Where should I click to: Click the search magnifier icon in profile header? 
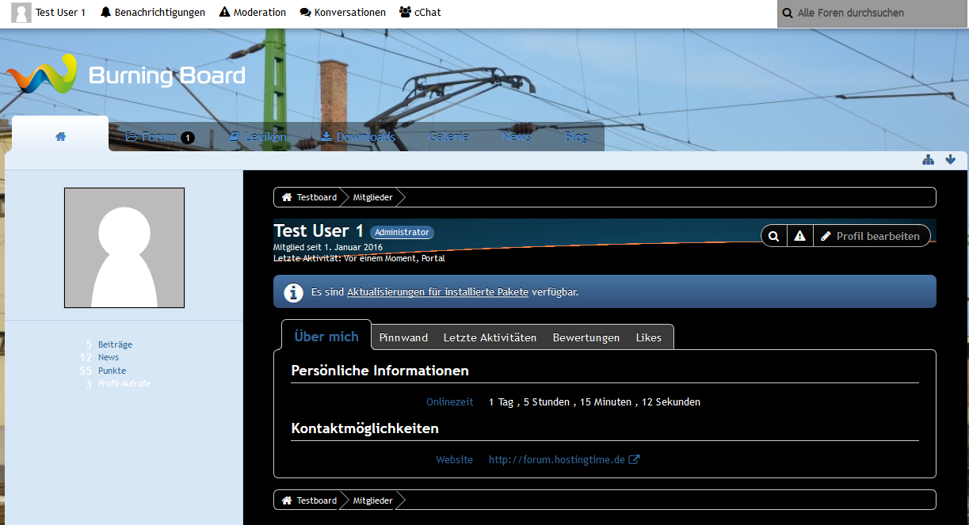point(774,236)
